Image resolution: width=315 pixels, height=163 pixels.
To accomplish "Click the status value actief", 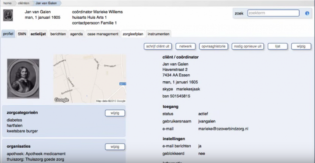I will click(203, 114).
